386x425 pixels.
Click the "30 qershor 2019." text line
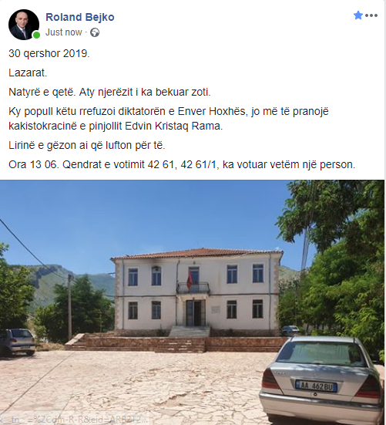coord(49,53)
